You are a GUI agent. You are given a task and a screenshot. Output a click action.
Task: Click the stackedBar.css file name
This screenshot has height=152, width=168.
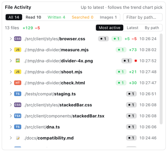pos(75,105)
